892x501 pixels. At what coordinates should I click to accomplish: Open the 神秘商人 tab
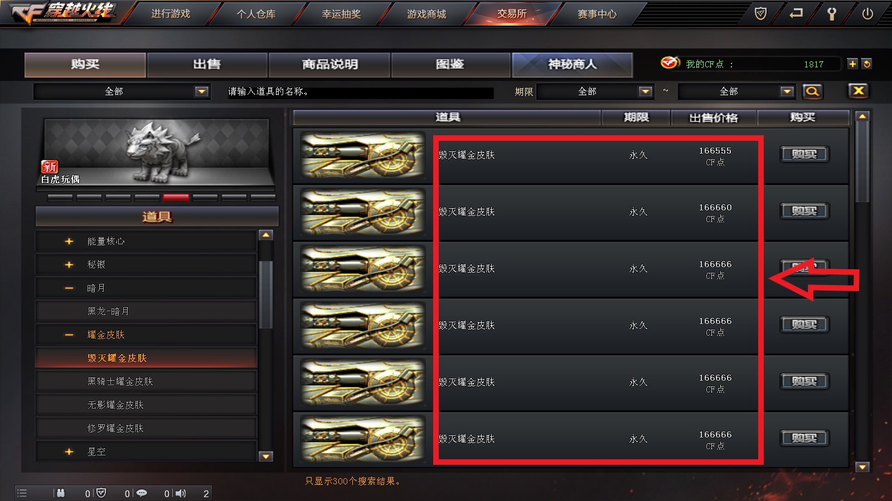(572, 65)
